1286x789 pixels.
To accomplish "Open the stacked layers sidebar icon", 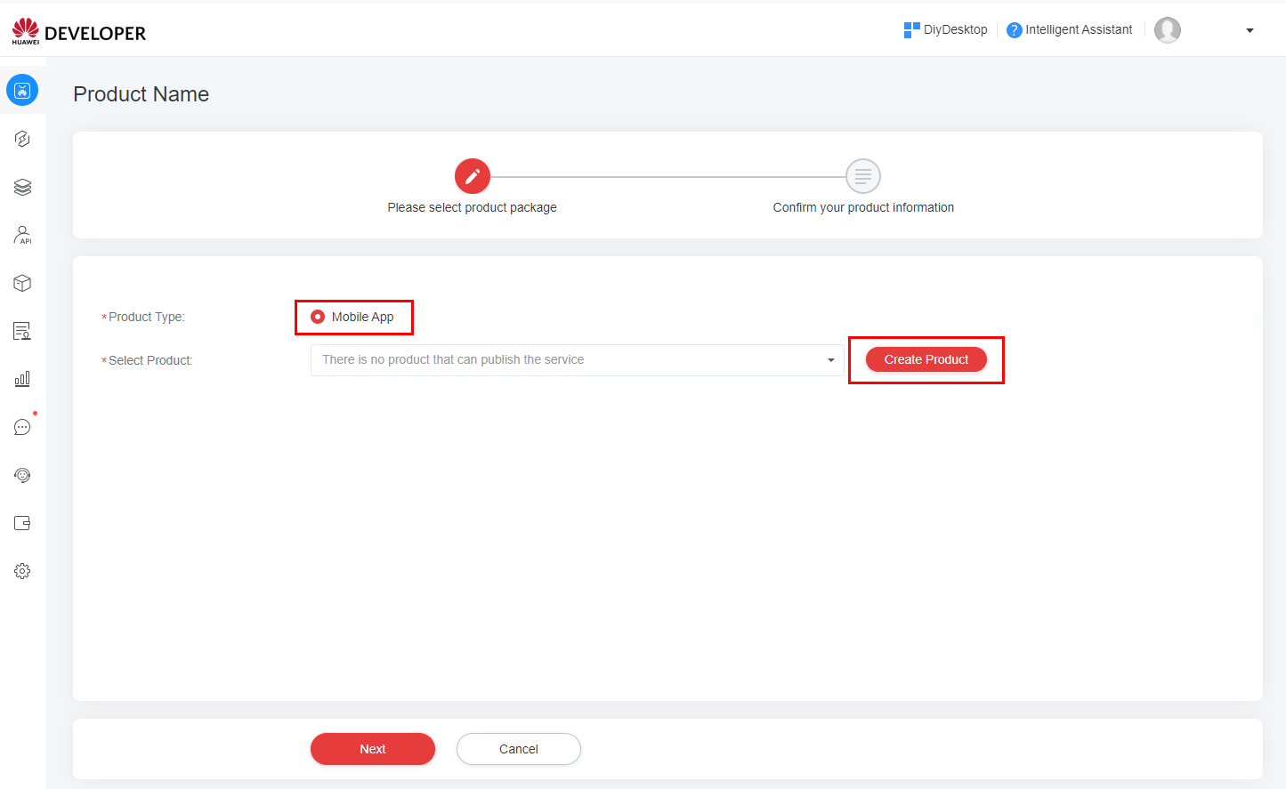I will pos(22,187).
